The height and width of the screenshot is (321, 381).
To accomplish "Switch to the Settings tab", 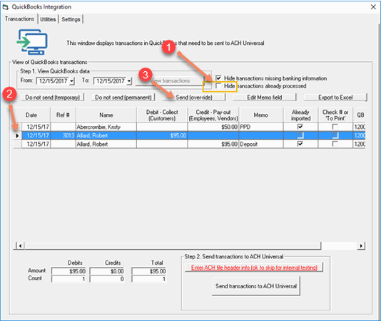I will 71,19.
